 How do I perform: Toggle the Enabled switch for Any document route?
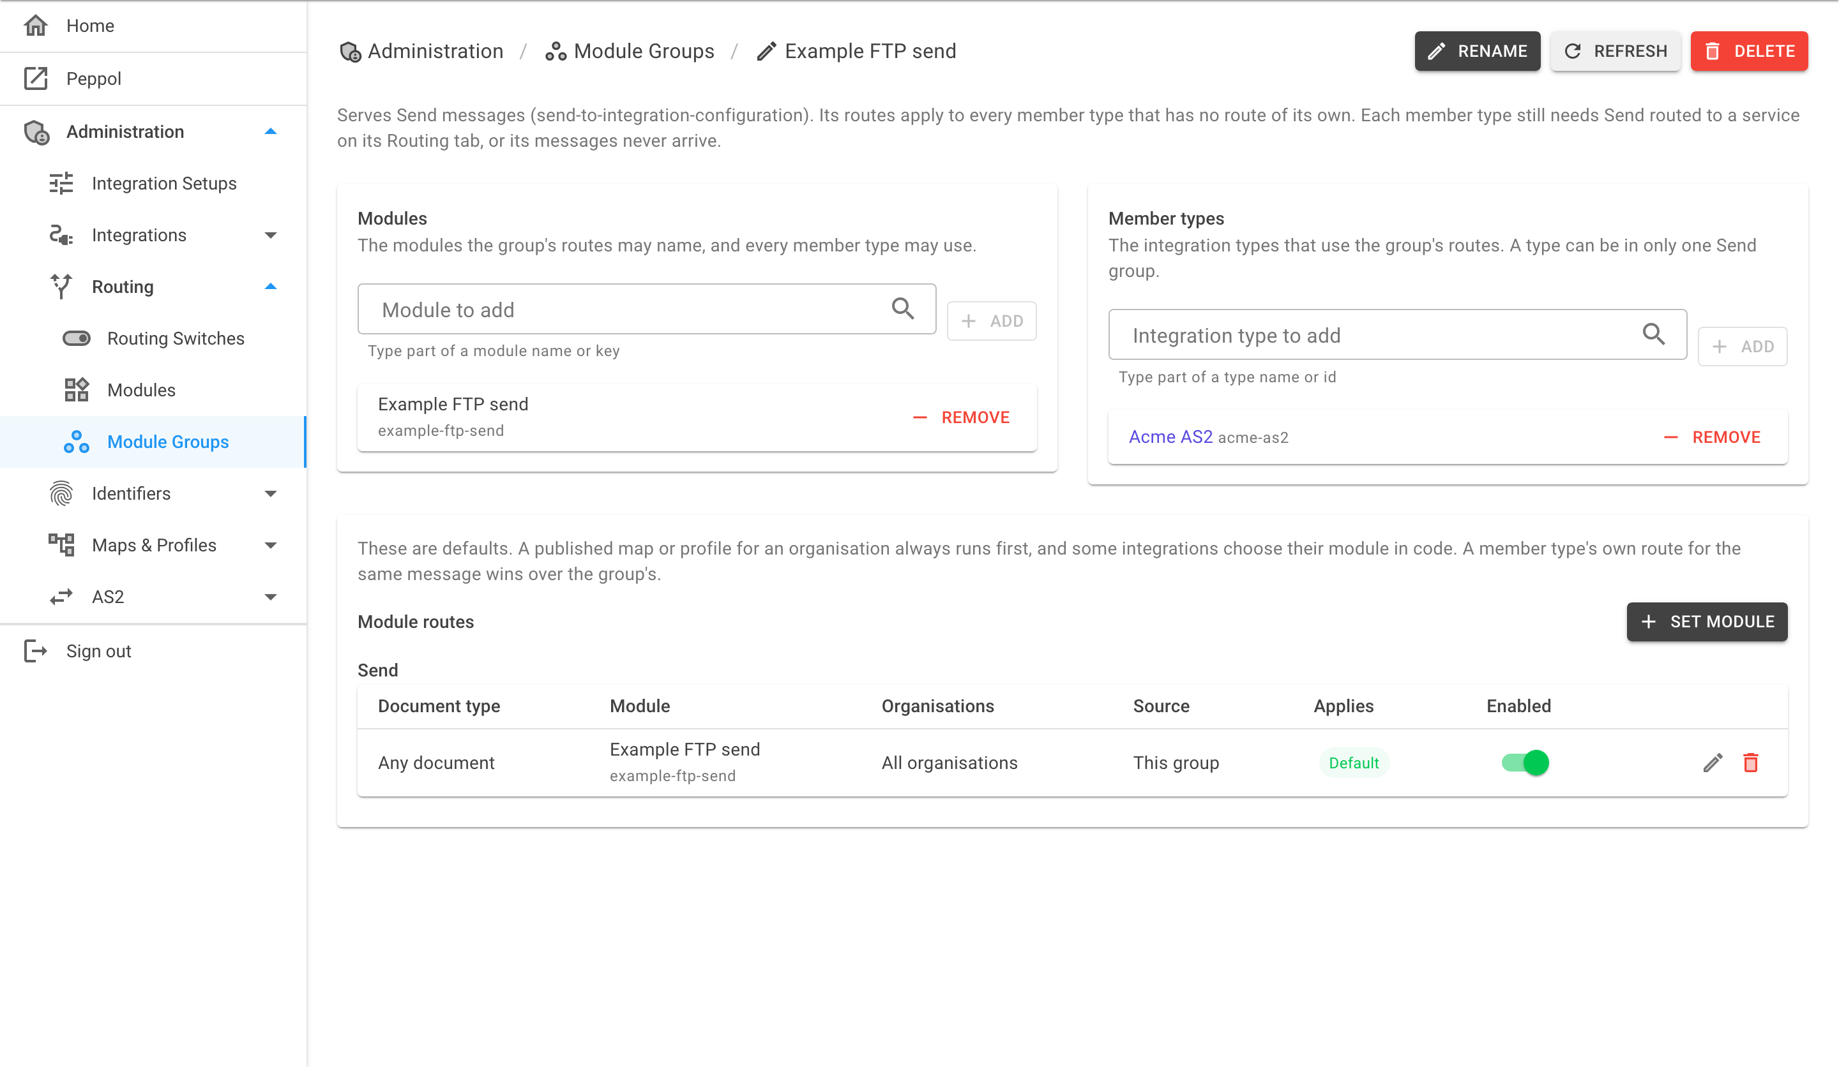1525,762
